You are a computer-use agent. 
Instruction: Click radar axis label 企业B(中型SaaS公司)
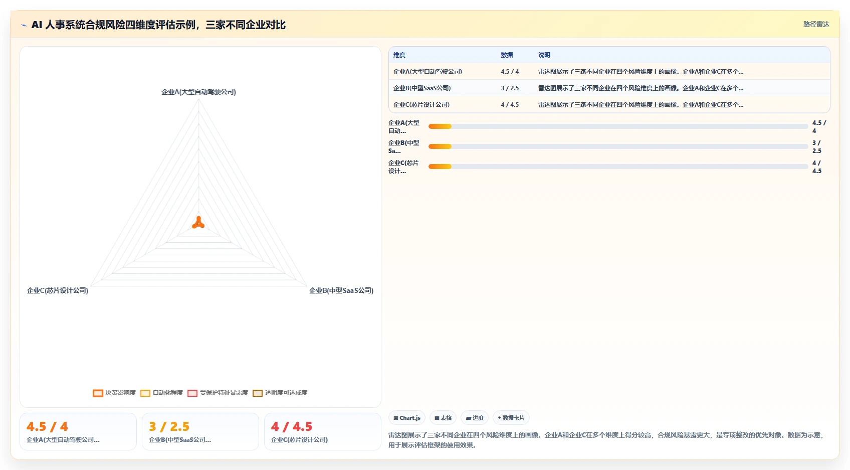(x=341, y=290)
